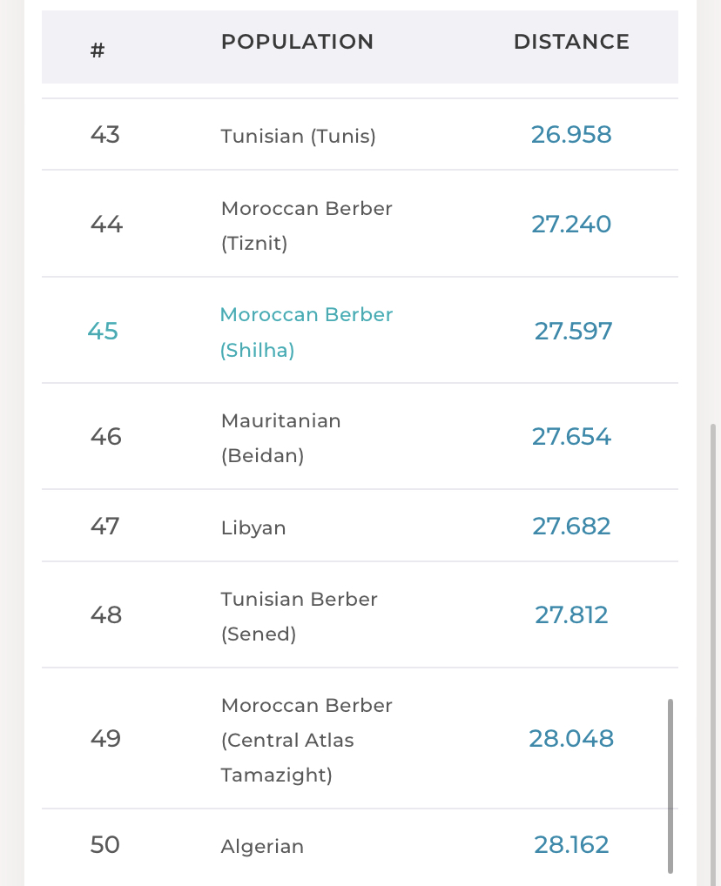This screenshot has width=721, height=886.
Task: Click the distance value 27.597
Action: 573,332
